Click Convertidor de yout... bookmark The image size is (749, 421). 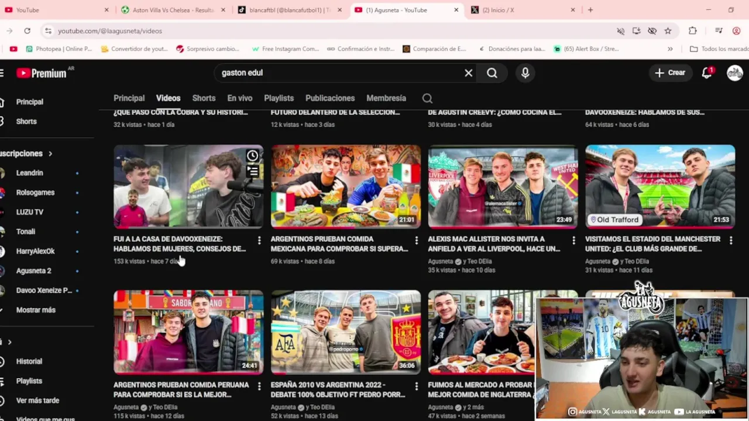[x=134, y=49]
